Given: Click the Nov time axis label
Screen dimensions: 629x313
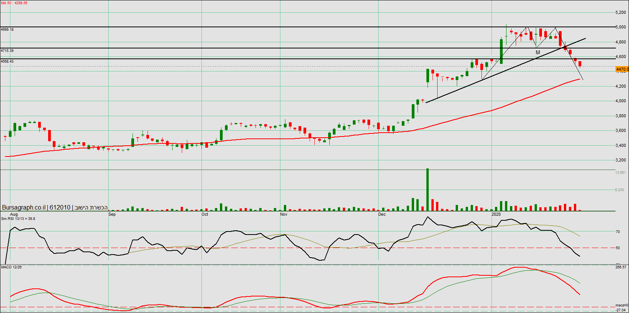Looking at the screenshot, I should 283,214.
